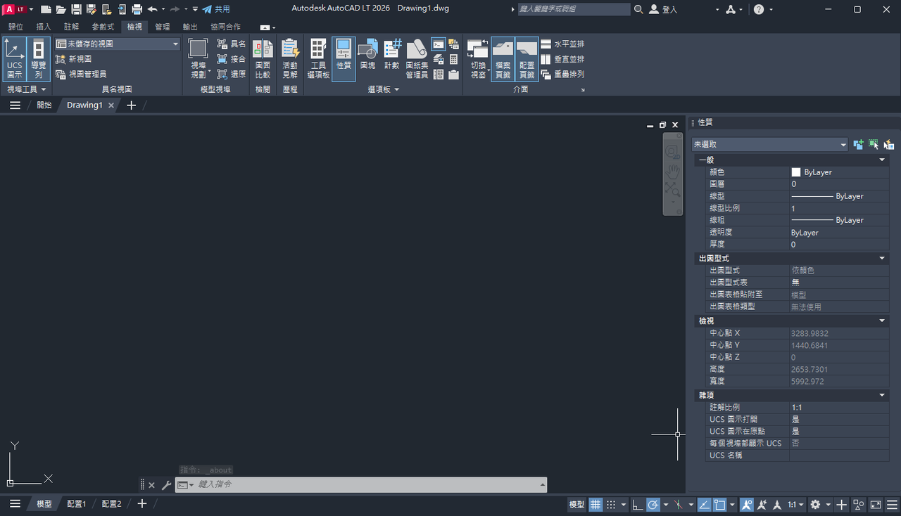Click the 登入 sign in button
901x516 pixels.
663,9
